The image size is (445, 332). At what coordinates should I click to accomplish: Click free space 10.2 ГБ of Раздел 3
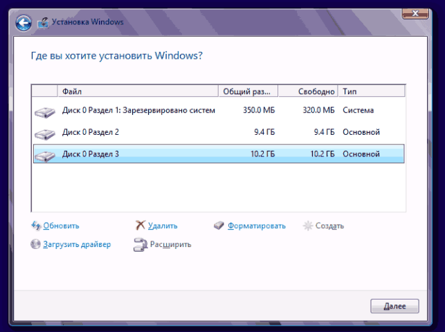click(323, 154)
